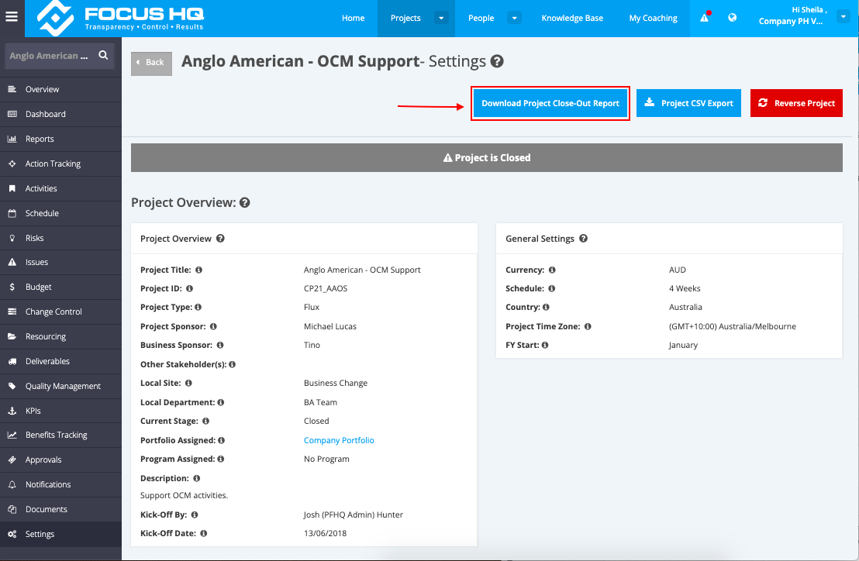Open Projects in top navigation

(x=405, y=18)
